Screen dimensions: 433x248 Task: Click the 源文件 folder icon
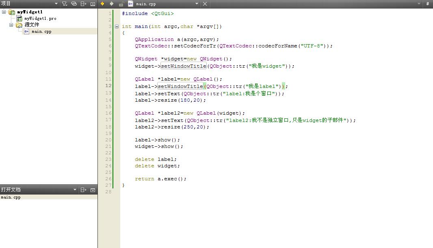point(19,25)
